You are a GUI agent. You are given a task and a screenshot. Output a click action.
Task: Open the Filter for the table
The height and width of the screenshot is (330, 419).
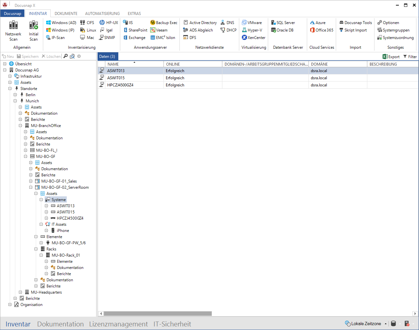pyautogui.click(x=410, y=57)
